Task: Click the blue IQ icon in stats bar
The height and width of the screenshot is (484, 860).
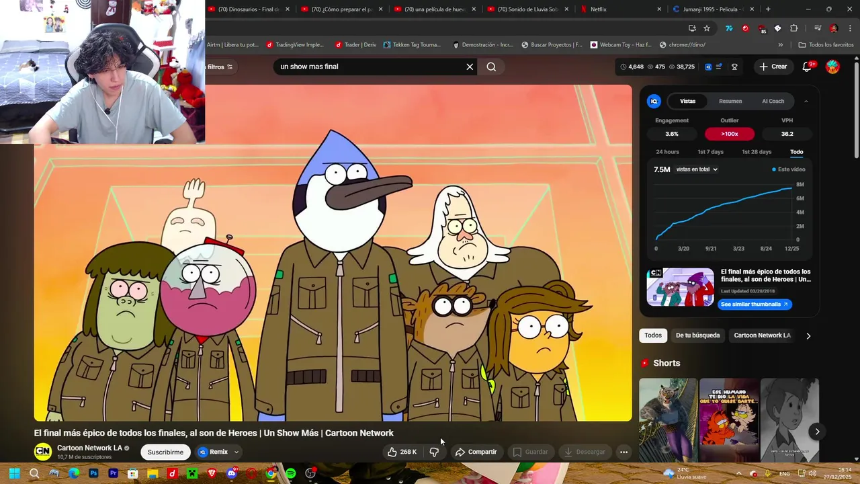Action: [708, 67]
